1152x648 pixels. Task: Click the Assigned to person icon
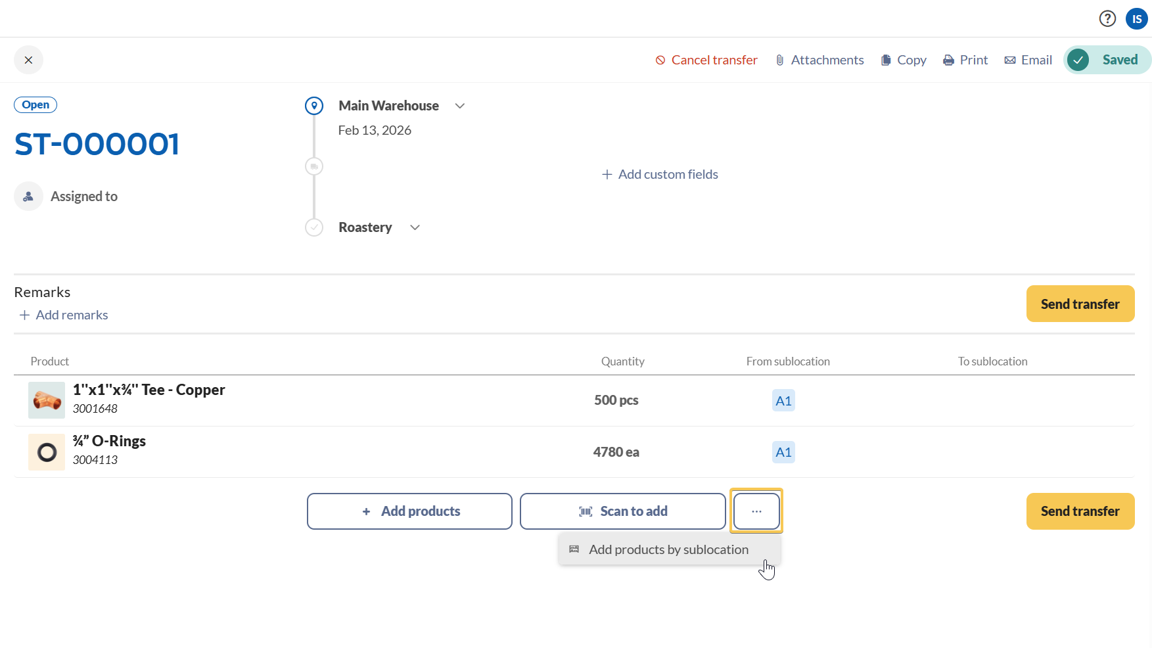(x=28, y=197)
